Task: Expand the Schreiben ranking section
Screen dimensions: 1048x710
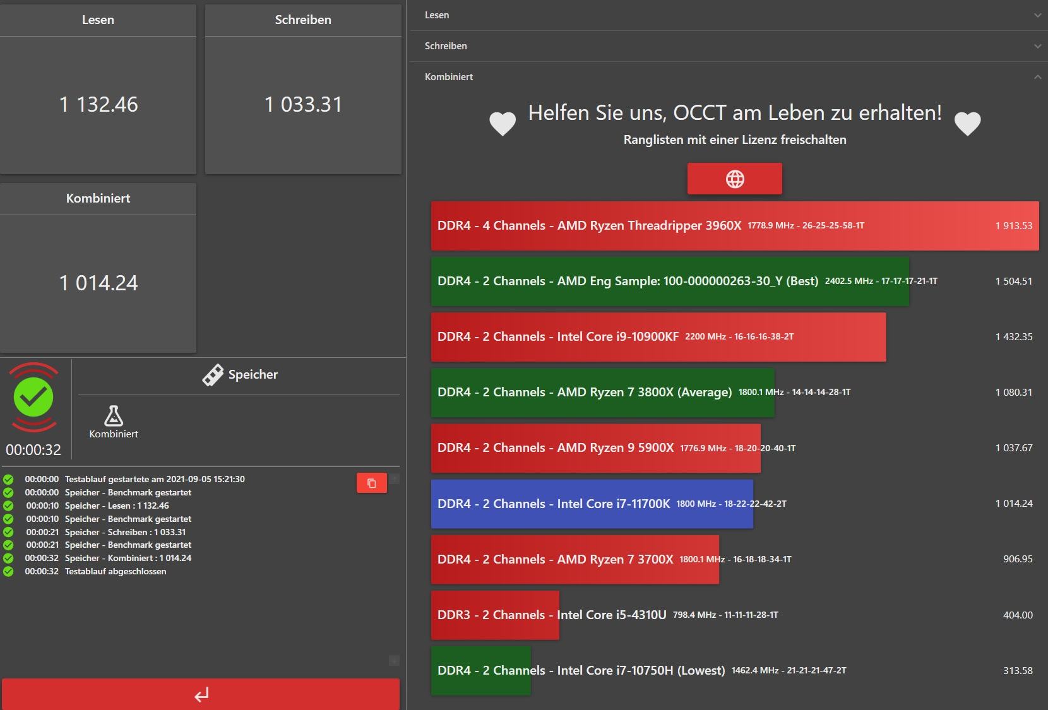Action: 729,46
